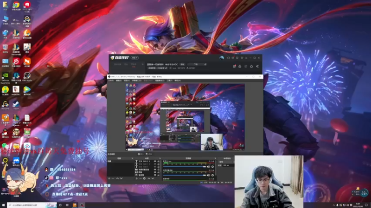Move selected source up in Sources list

click(149, 178)
